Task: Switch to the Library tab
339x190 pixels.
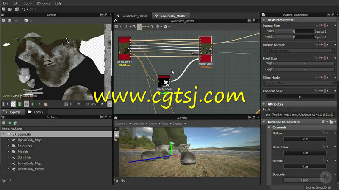Action: coord(36,112)
